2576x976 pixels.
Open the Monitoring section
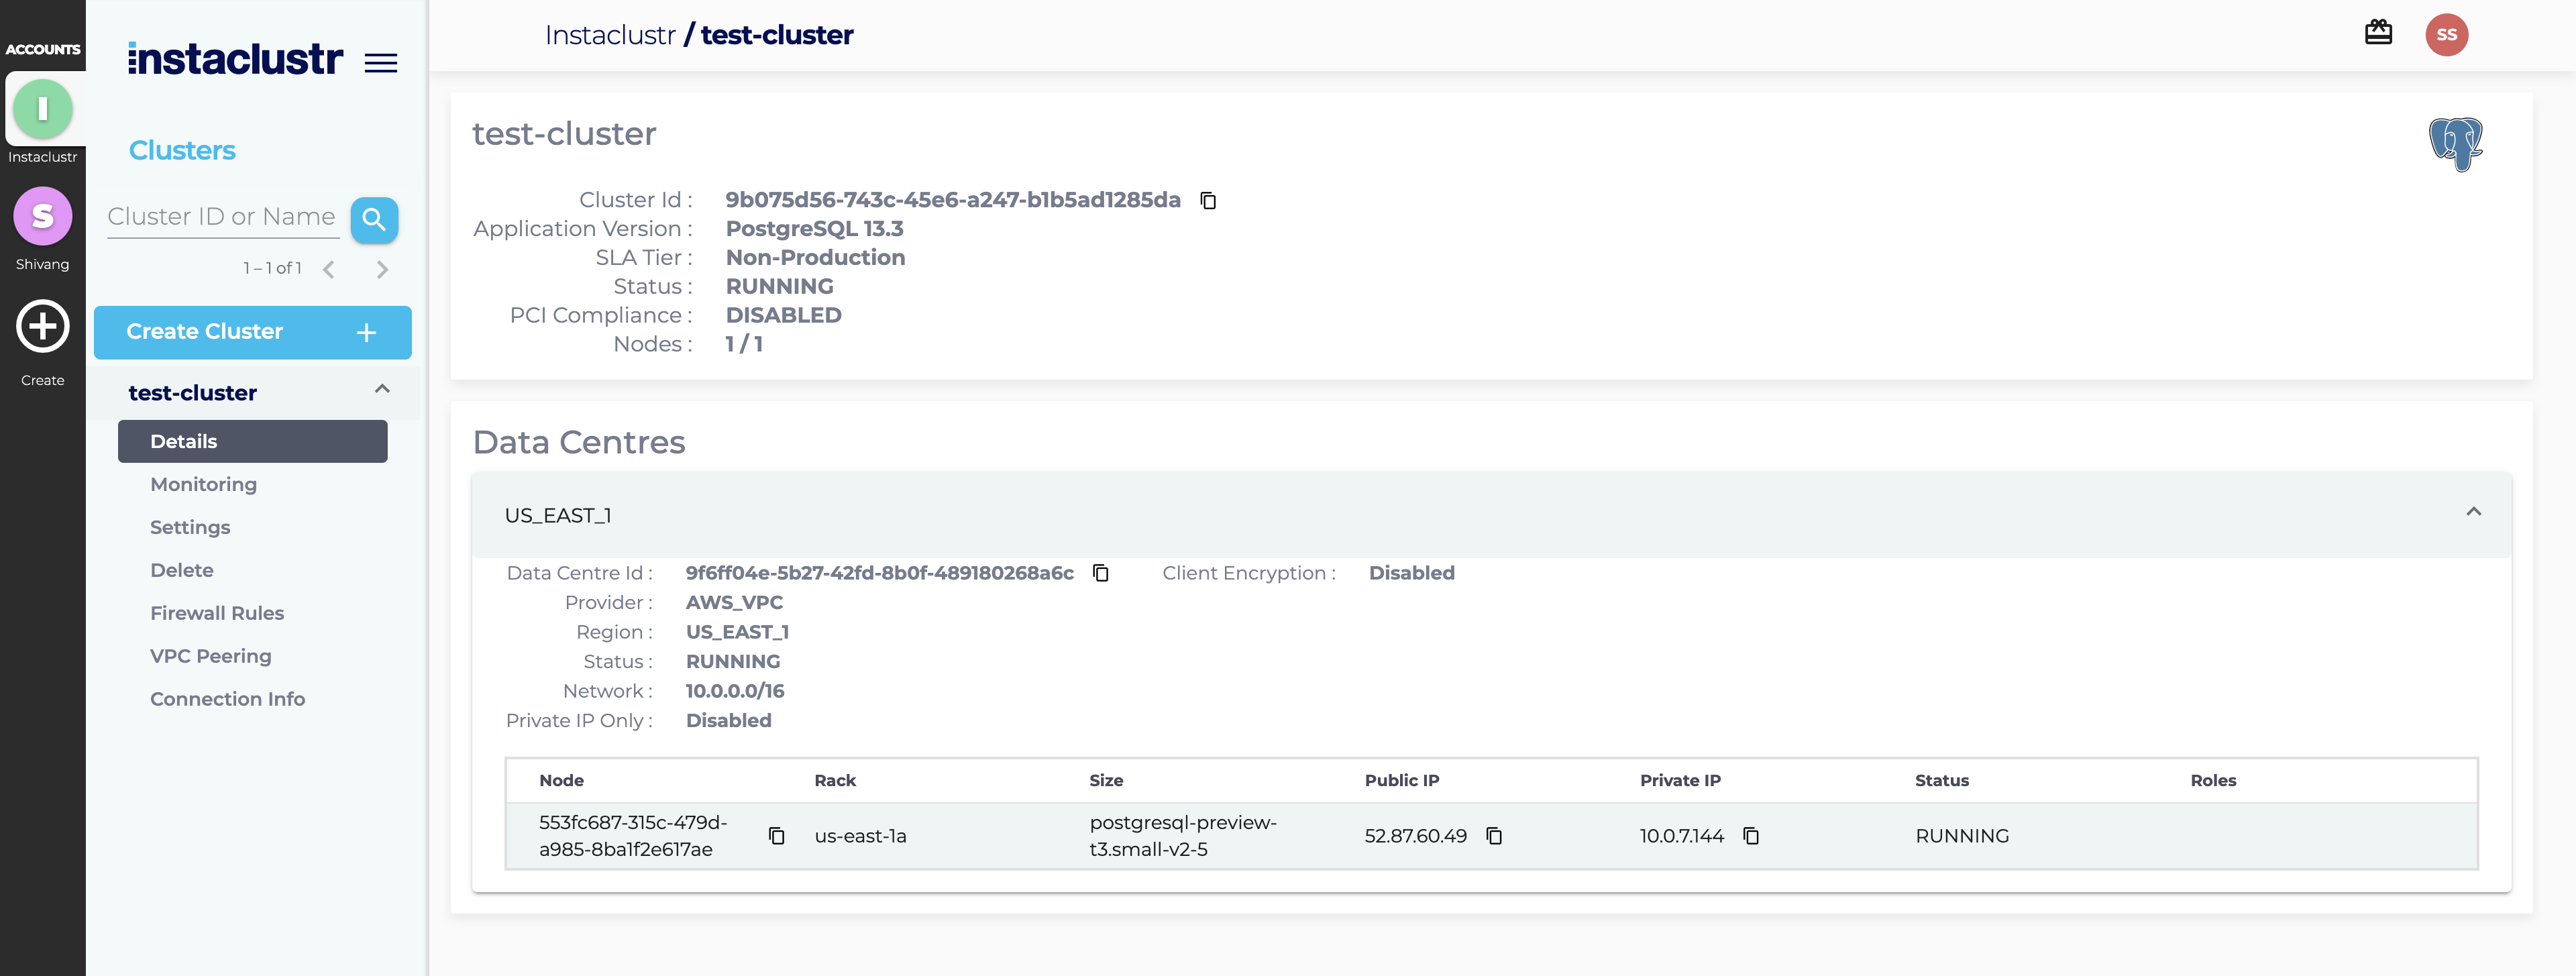click(203, 484)
